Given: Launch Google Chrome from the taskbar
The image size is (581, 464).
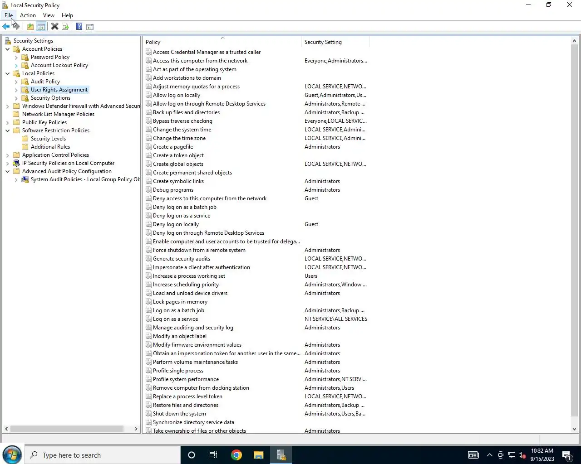Looking at the screenshot, I should [236, 455].
